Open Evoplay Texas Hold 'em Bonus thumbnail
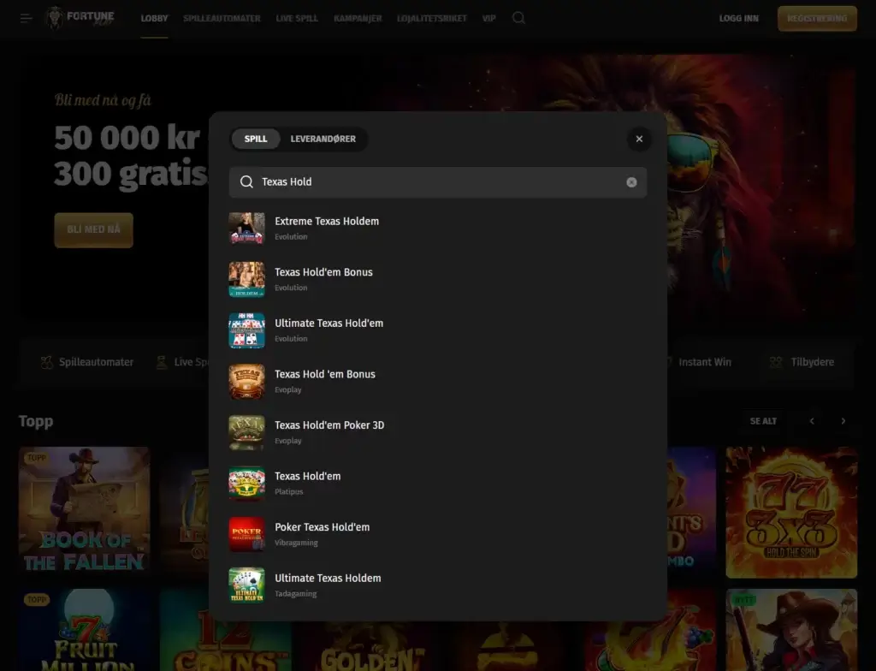This screenshot has width=876, height=671. [247, 382]
